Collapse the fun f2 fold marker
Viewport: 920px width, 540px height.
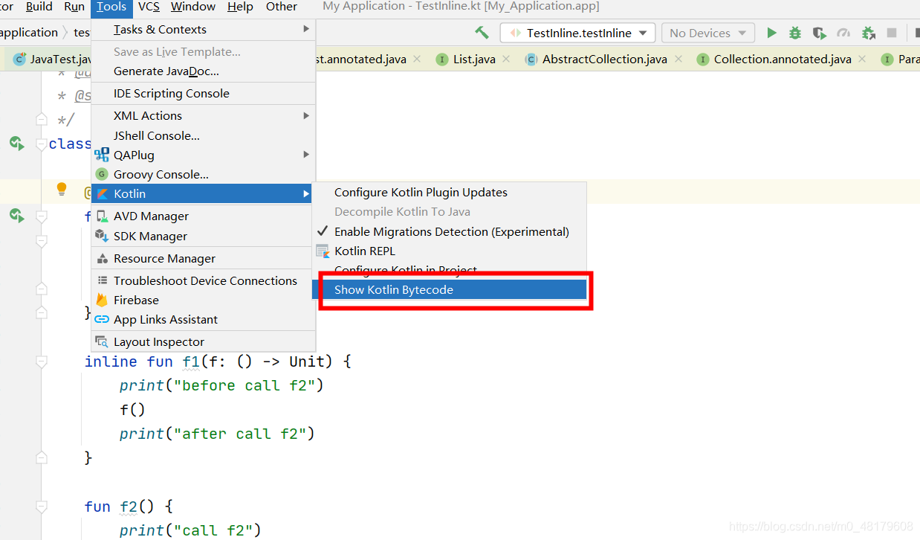pyautogui.click(x=42, y=507)
